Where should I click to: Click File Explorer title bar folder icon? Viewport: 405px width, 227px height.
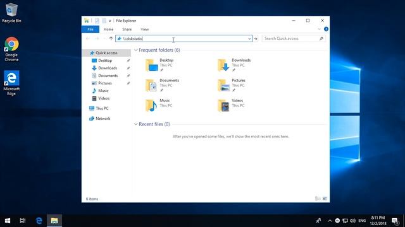click(87, 21)
